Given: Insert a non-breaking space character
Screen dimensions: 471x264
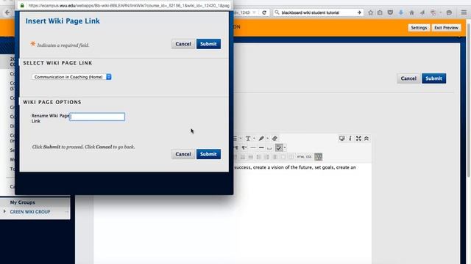Looking at the screenshot, I should (269, 147).
